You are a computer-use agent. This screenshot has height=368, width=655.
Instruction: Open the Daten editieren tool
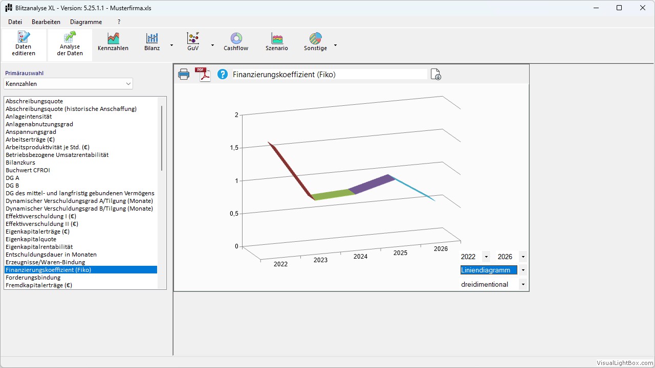click(x=24, y=44)
